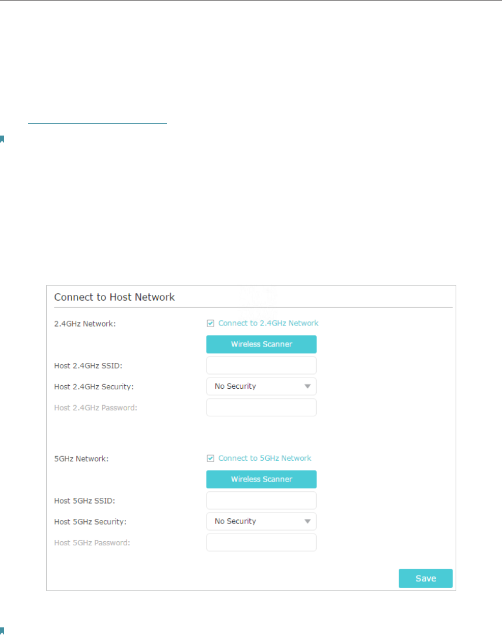Save the host network settings
The image size is (502, 635).
click(425, 578)
